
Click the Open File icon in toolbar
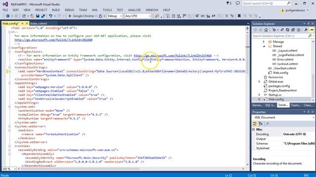tap(32, 16)
